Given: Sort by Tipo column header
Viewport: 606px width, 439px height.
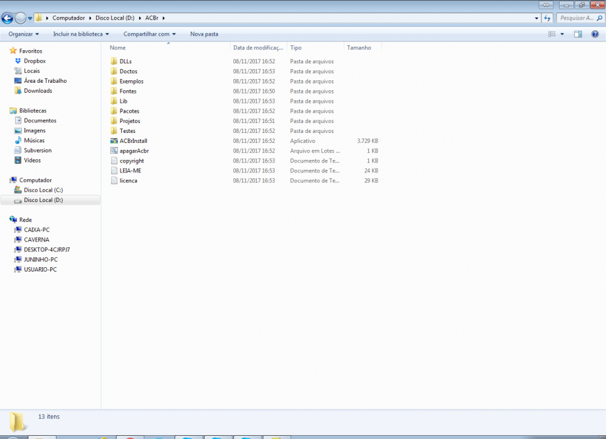Looking at the screenshot, I should click(x=295, y=48).
